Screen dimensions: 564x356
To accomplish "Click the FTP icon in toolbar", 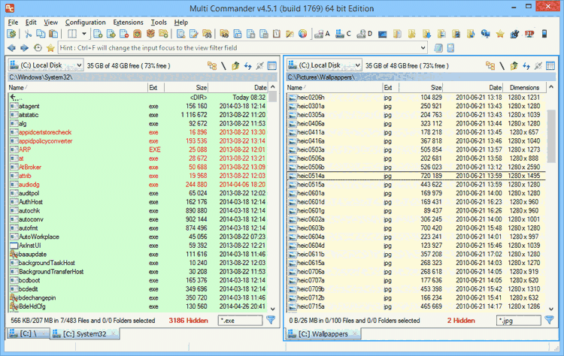I will [x=529, y=34].
